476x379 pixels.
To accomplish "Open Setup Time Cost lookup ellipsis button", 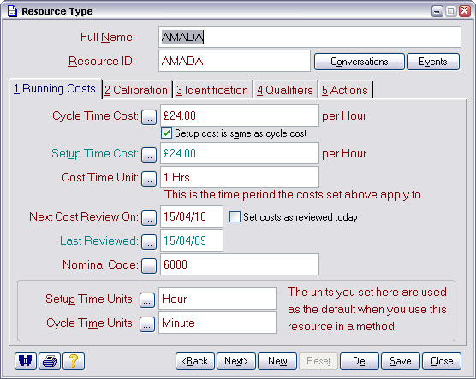I will click(x=149, y=155).
